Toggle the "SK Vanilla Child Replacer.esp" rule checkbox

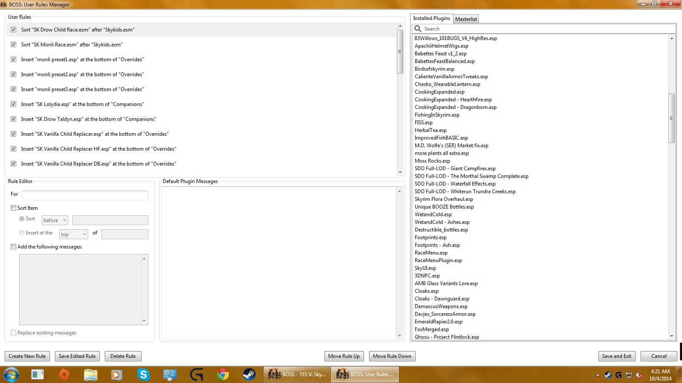[x=13, y=134]
